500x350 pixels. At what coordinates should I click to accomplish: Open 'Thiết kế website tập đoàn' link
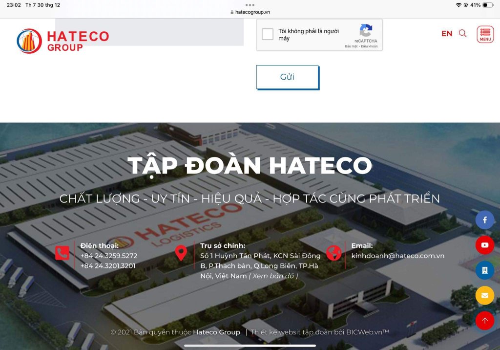pos(319,332)
